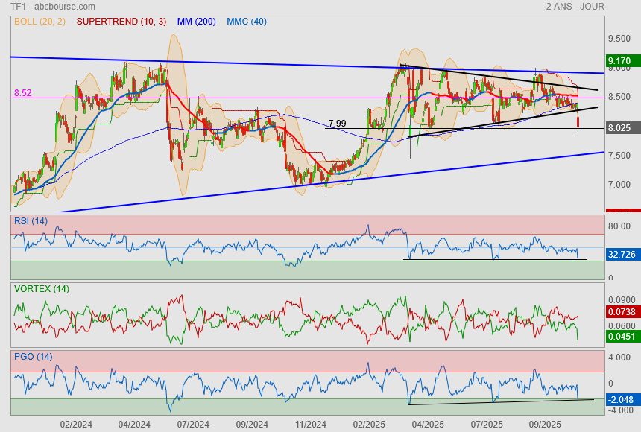Click the black 8.025 current price tag
The height and width of the screenshot is (432, 641).
point(619,128)
